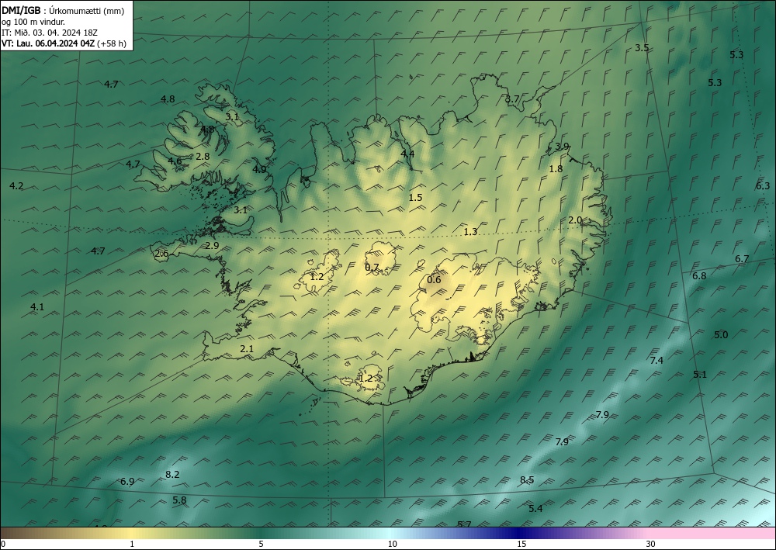The width and height of the screenshot is (776, 550).
Task: Click the 8.2 value on the map
Action: (x=172, y=474)
